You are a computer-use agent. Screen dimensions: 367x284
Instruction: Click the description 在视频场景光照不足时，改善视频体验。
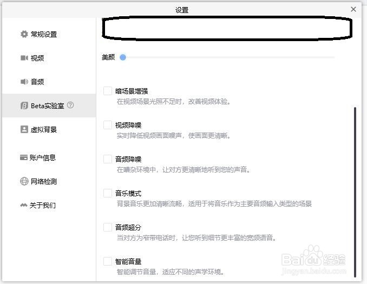tap(173, 102)
